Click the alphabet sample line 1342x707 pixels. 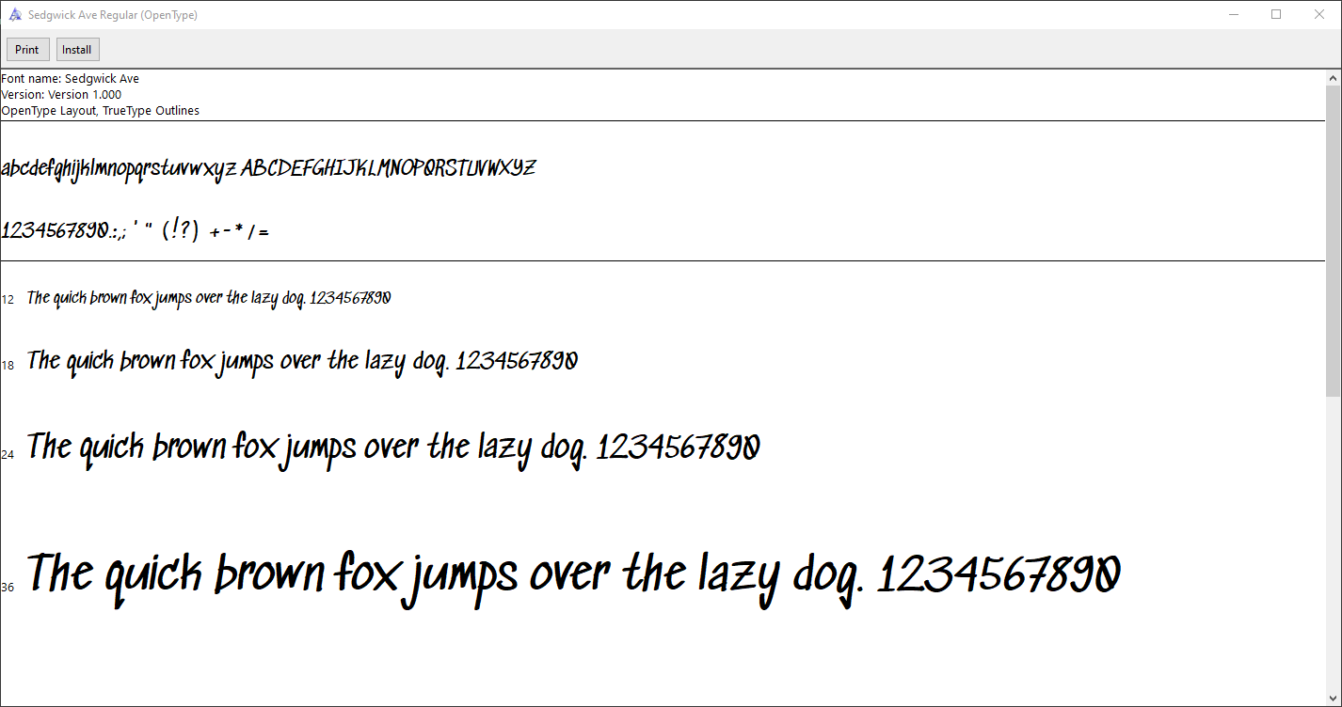(268, 169)
